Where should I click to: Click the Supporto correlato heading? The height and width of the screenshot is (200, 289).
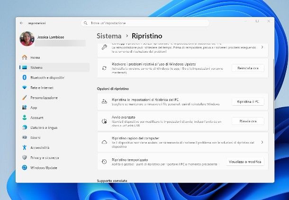point(112,181)
